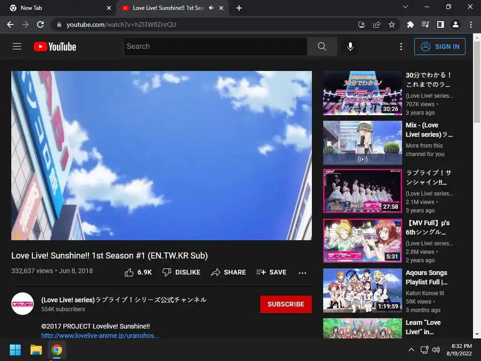
Task: Install YouTube app icon in address bar
Action: 361,24
